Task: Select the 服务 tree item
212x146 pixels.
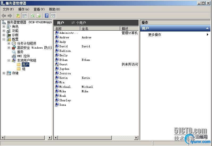Action: (20, 52)
